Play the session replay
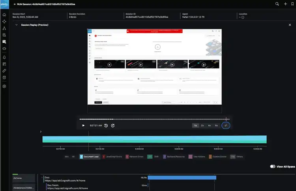Screen dimensions: 296x191 point(83,125)
